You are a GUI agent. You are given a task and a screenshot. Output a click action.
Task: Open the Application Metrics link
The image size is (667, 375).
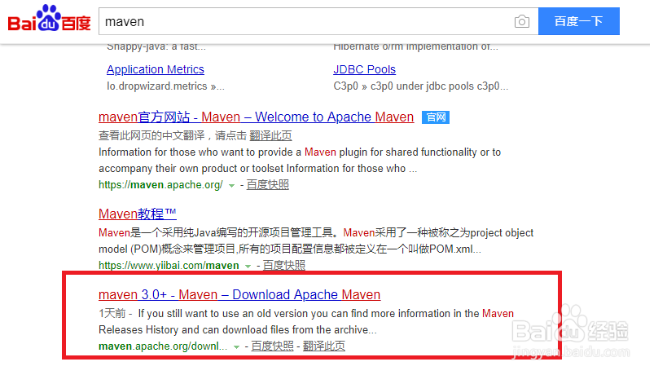156,69
